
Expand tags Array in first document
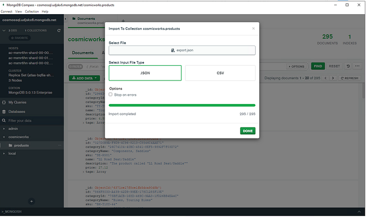click(83, 123)
